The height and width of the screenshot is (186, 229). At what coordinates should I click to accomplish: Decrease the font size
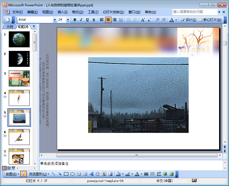pos(149,20)
